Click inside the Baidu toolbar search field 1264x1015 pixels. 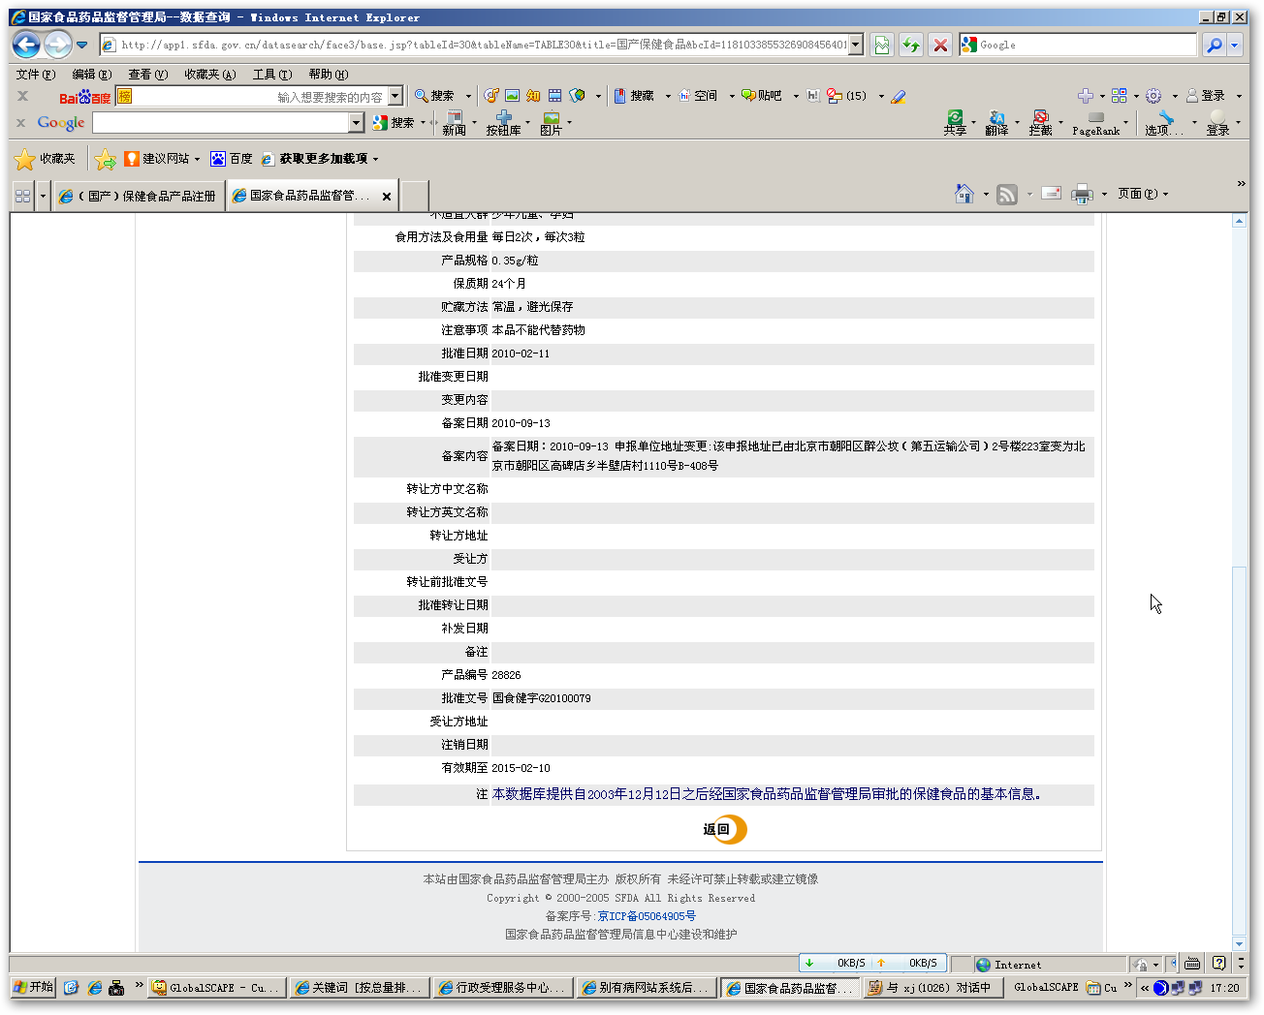[257, 97]
